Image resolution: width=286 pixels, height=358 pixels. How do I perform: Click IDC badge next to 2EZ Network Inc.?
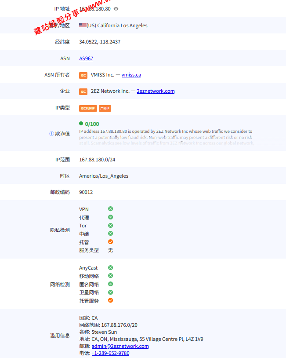click(83, 91)
